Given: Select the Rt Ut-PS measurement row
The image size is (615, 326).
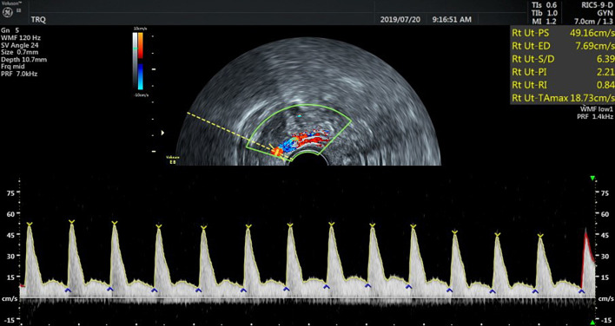Looking at the screenshot, I should pyautogui.click(x=562, y=33).
